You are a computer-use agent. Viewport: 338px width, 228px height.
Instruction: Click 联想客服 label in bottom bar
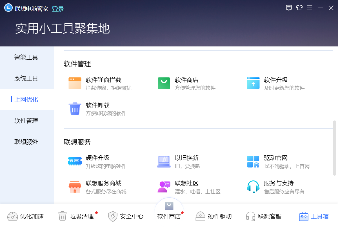coord(270,216)
